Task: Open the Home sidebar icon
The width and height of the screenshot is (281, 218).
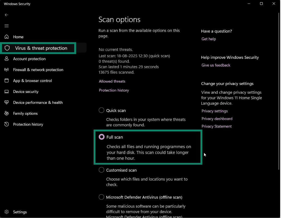Action: point(18,37)
